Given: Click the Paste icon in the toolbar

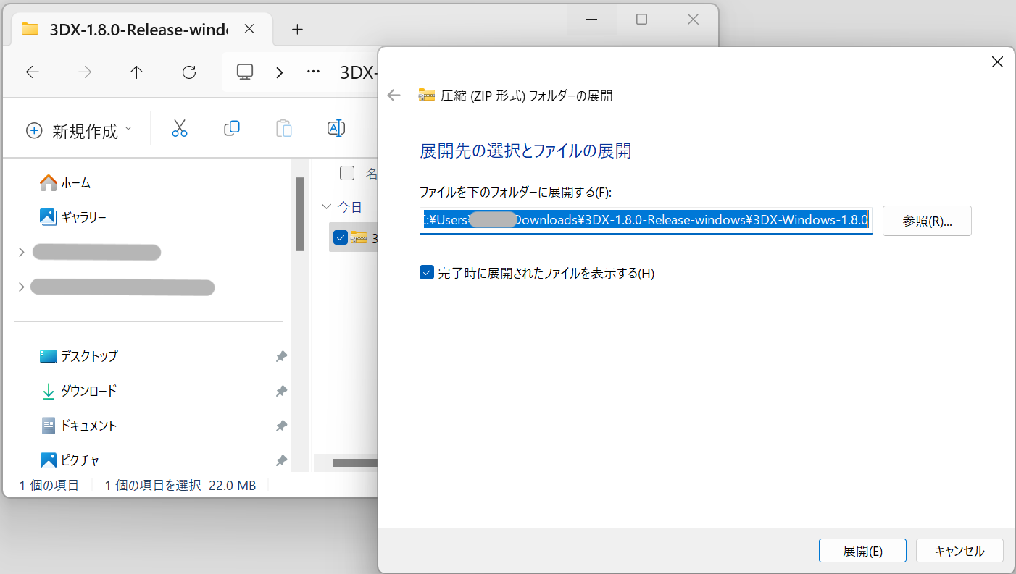Looking at the screenshot, I should 283,127.
